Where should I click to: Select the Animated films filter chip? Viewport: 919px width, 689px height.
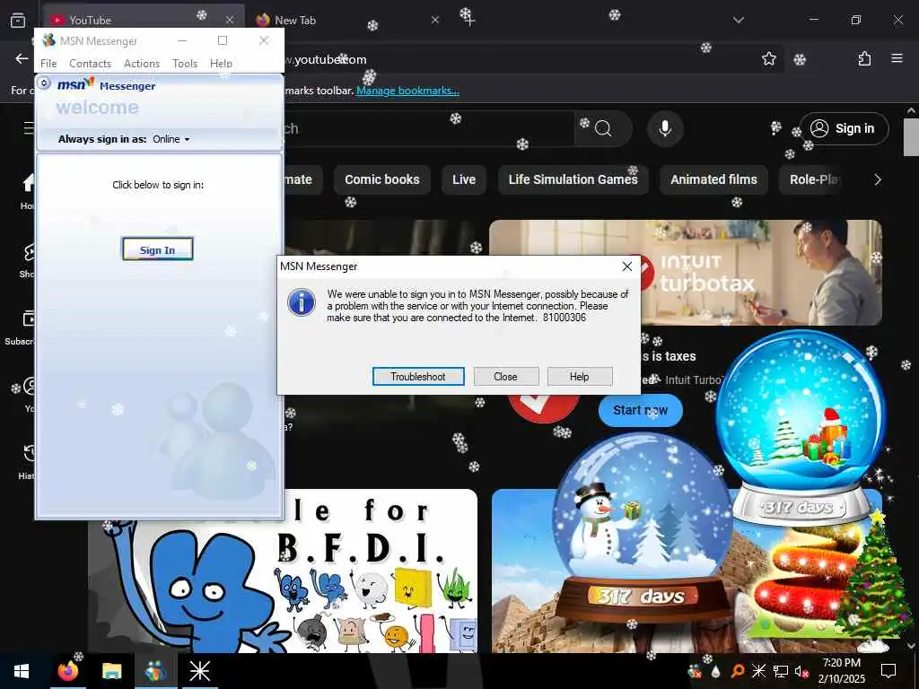coord(713,179)
